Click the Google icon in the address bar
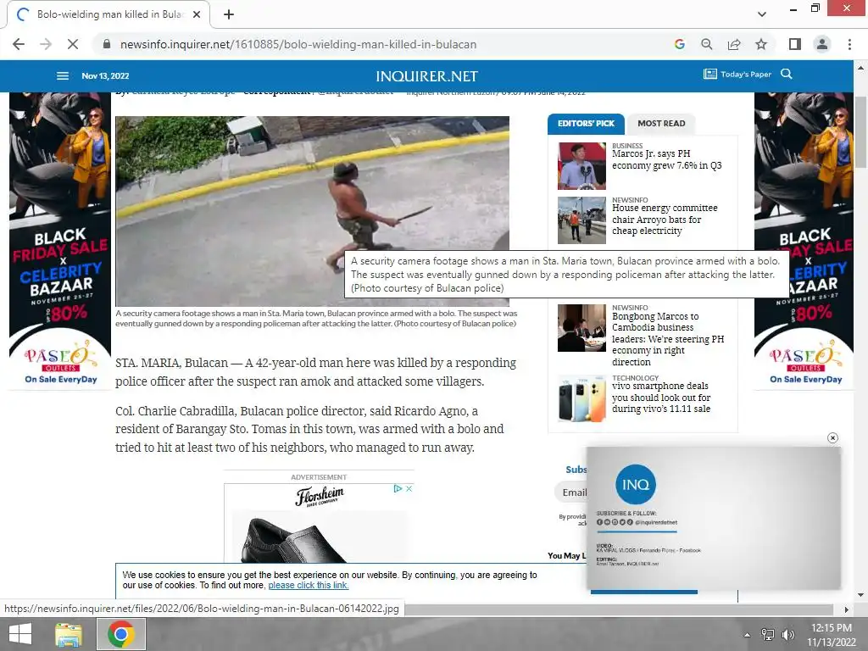 (x=680, y=44)
